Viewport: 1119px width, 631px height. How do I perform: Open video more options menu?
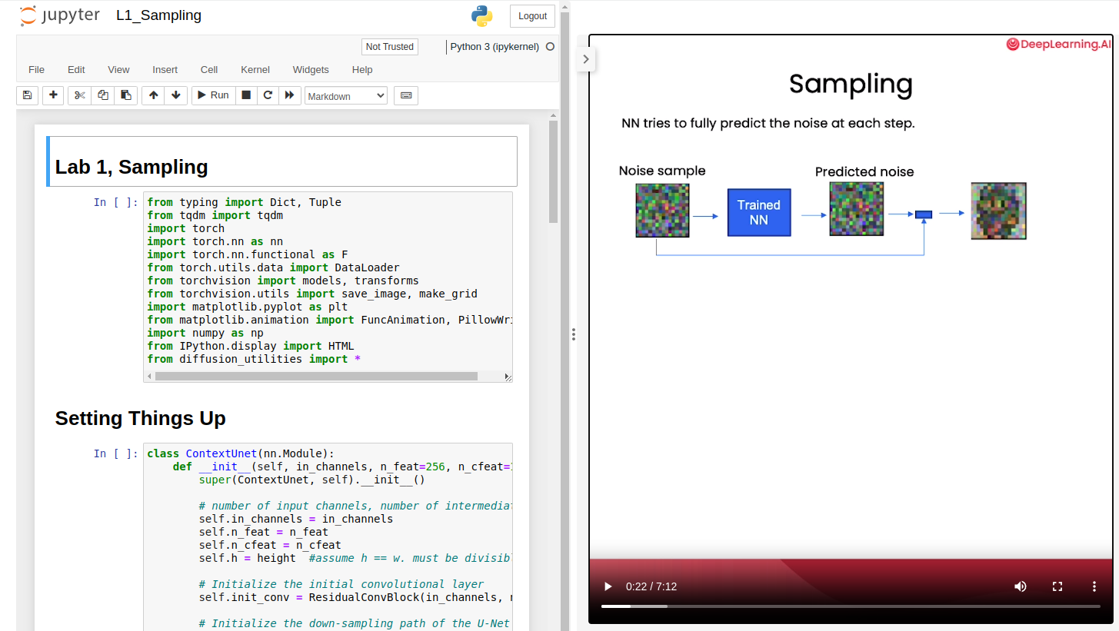click(x=1094, y=586)
